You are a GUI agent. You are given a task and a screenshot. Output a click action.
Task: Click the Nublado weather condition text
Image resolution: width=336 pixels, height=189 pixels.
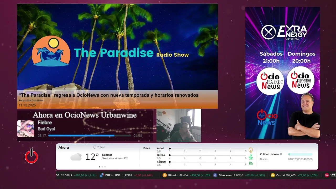click(107, 155)
